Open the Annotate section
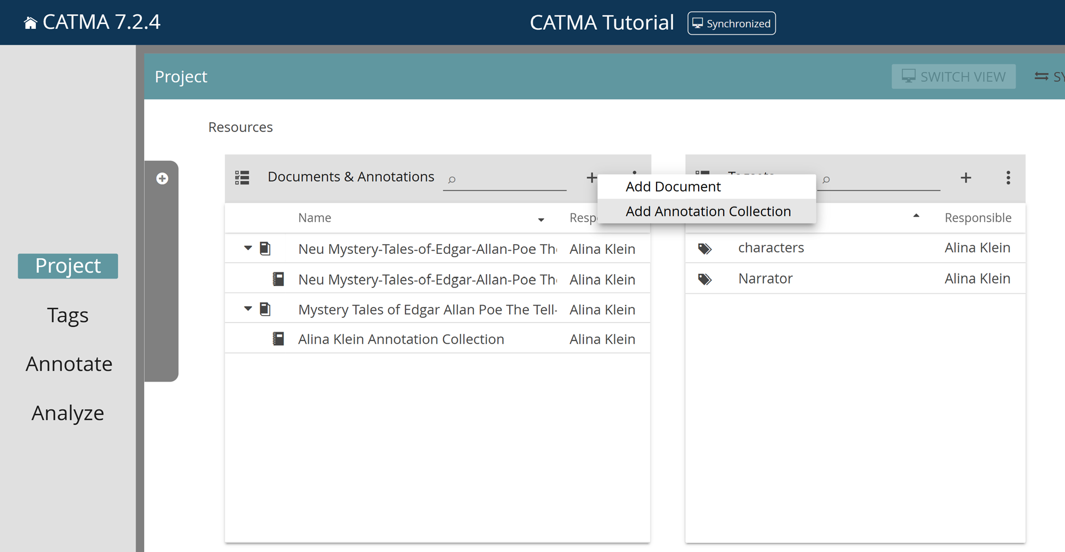 (x=69, y=364)
